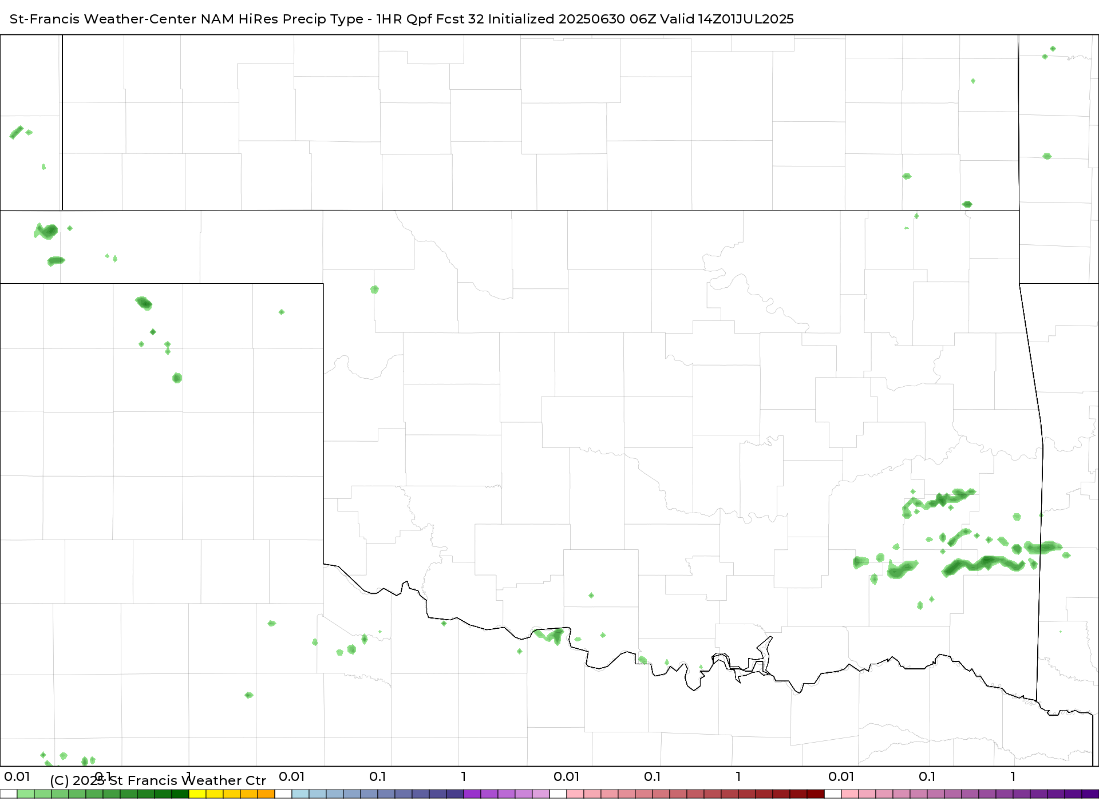Image resolution: width=1099 pixels, height=801 pixels.
Task: Select the darkest maroon swatch of red scale
Action: tap(816, 794)
